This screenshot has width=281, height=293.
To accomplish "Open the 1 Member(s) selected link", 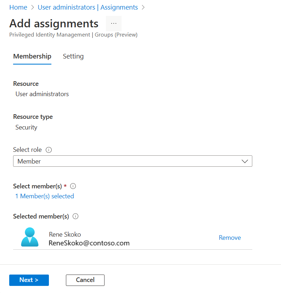I will pyautogui.click(x=45, y=196).
